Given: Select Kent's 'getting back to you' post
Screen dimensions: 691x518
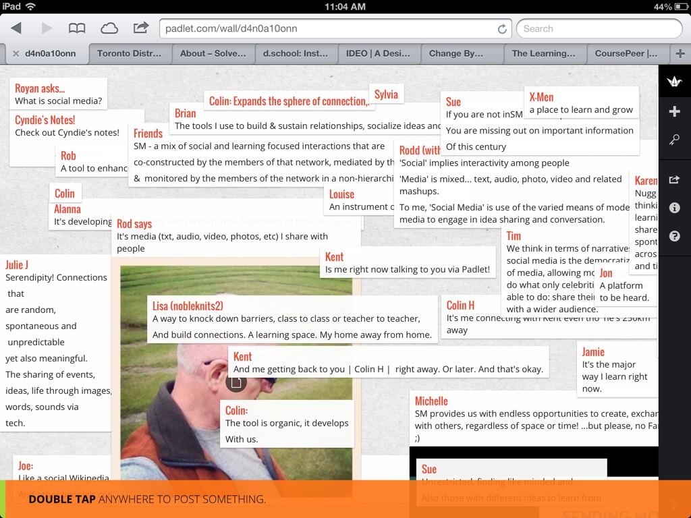Looking at the screenshot, I should click(x=388, y=362).
